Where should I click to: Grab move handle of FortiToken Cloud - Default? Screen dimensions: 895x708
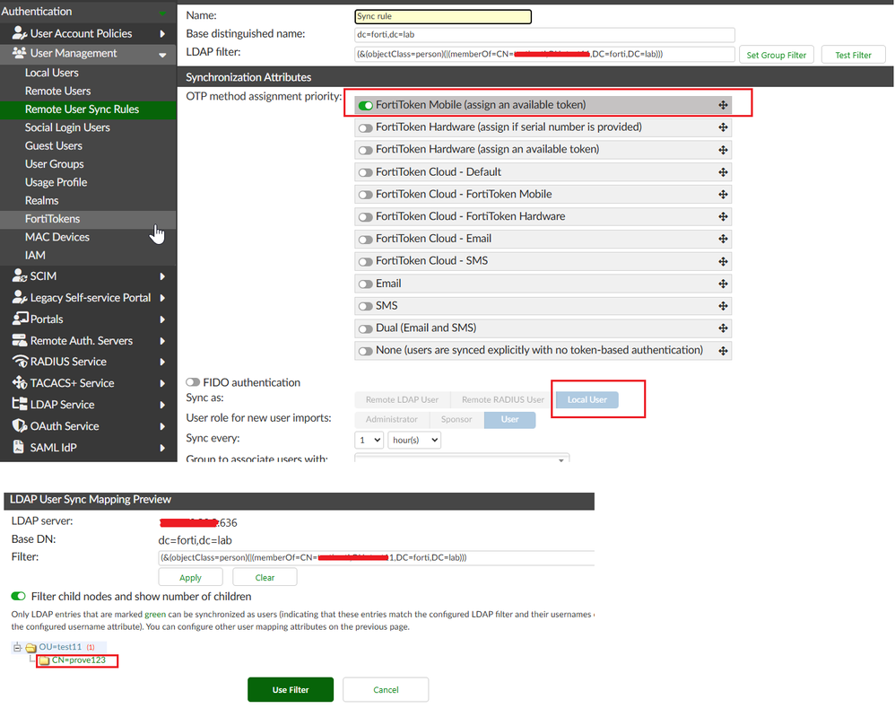tap(723, 172)
